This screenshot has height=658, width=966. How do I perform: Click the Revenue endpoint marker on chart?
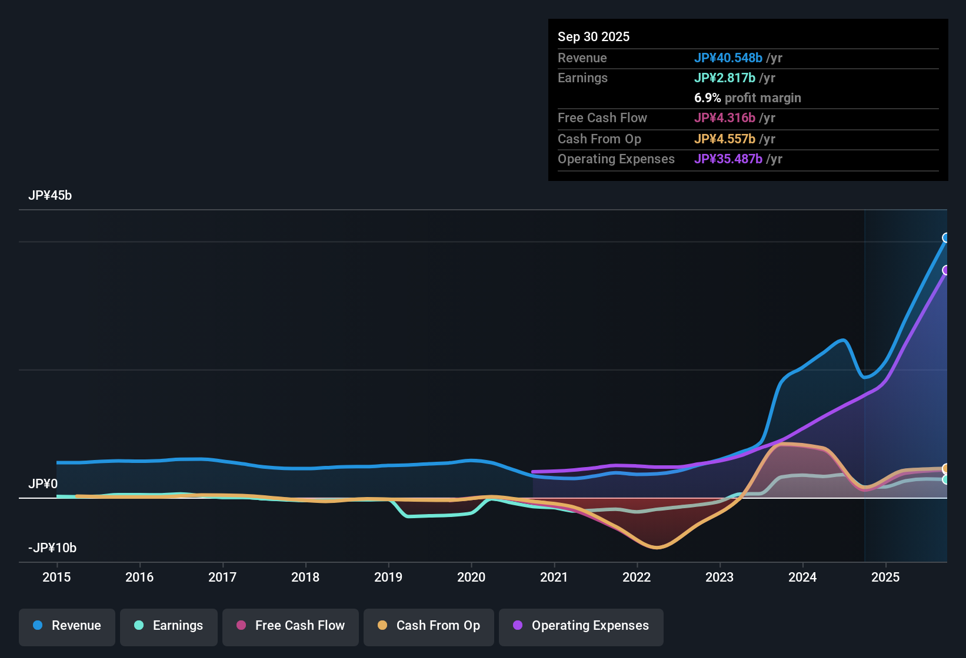946,238
